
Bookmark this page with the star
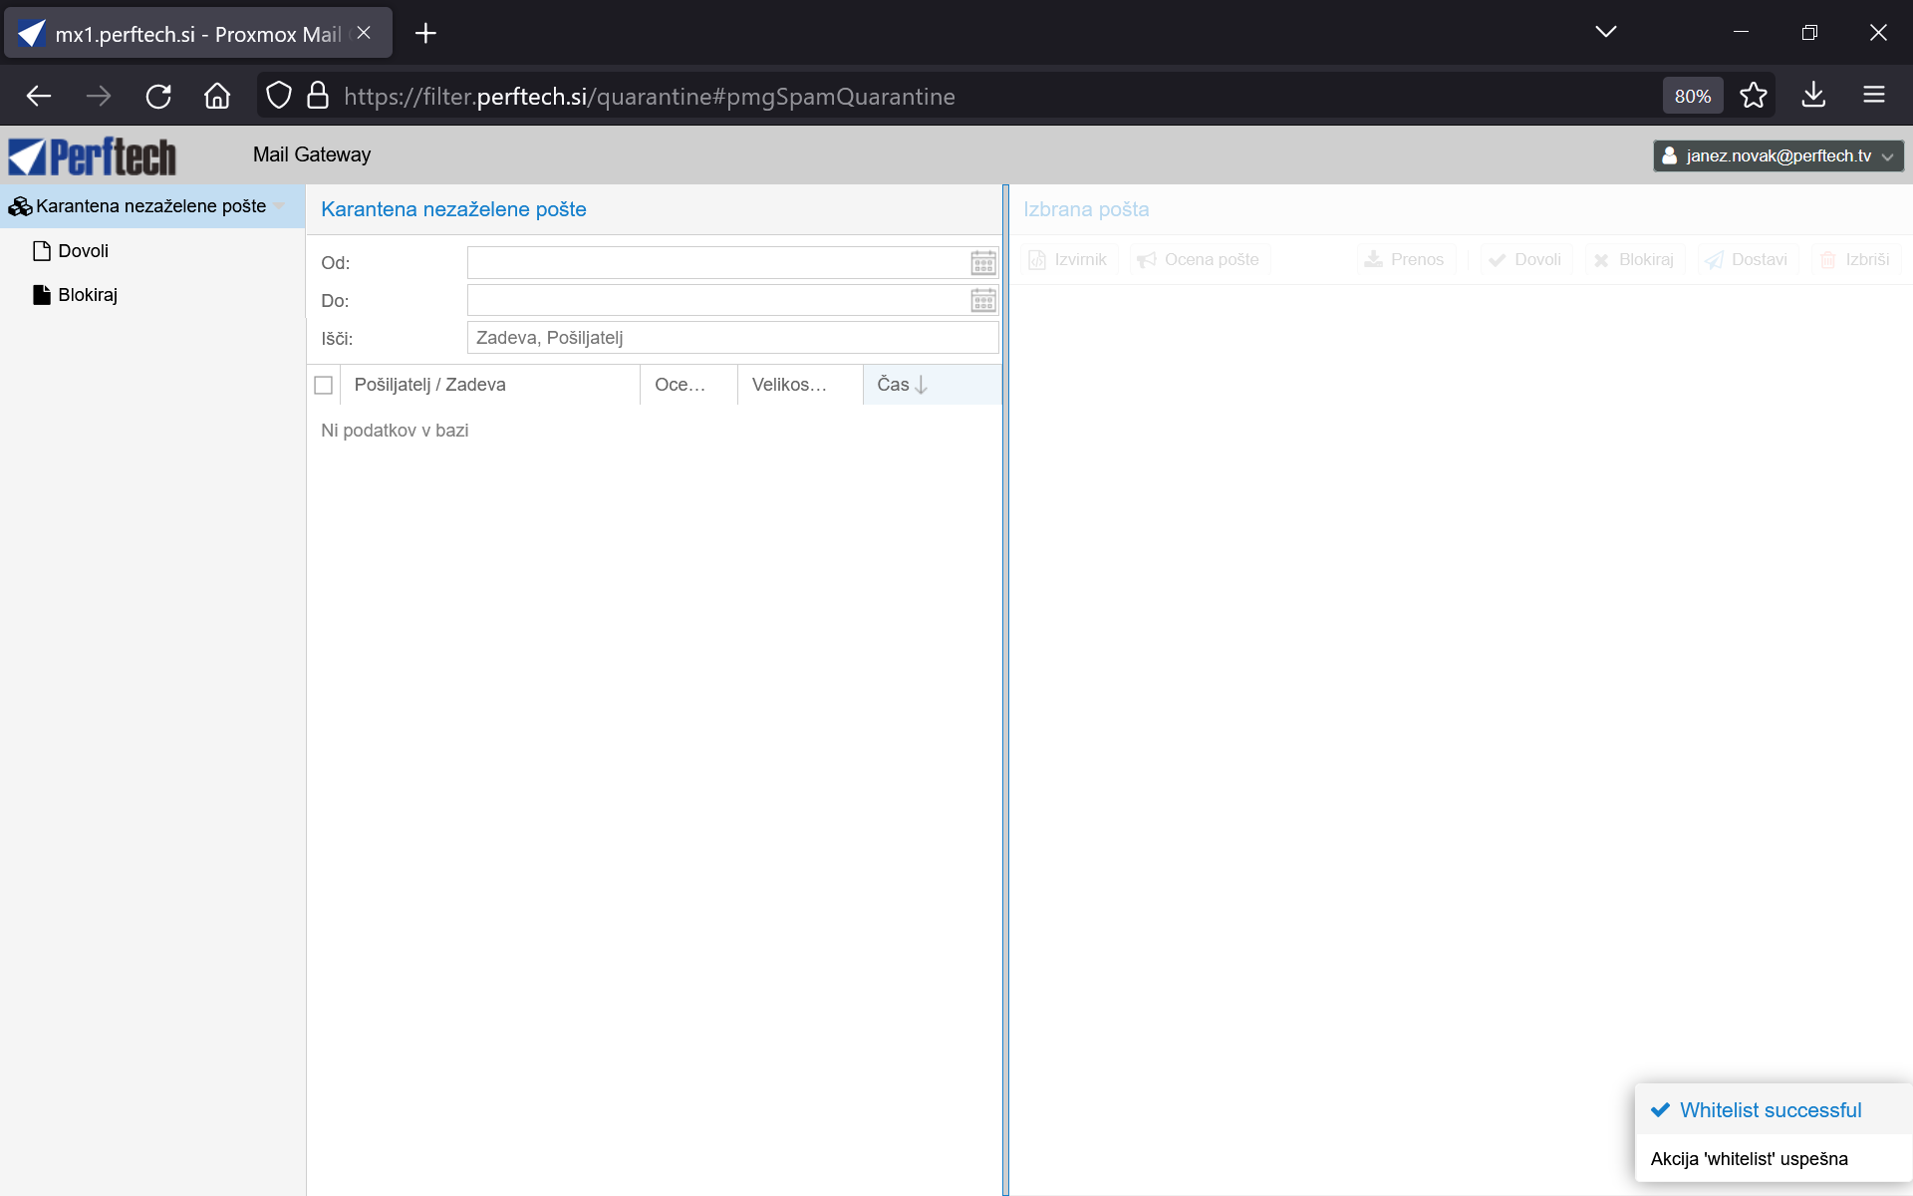click(x=1754, y=96)
